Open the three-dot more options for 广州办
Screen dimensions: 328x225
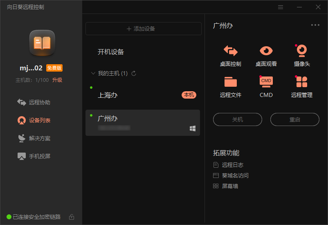tap(315, 25)
